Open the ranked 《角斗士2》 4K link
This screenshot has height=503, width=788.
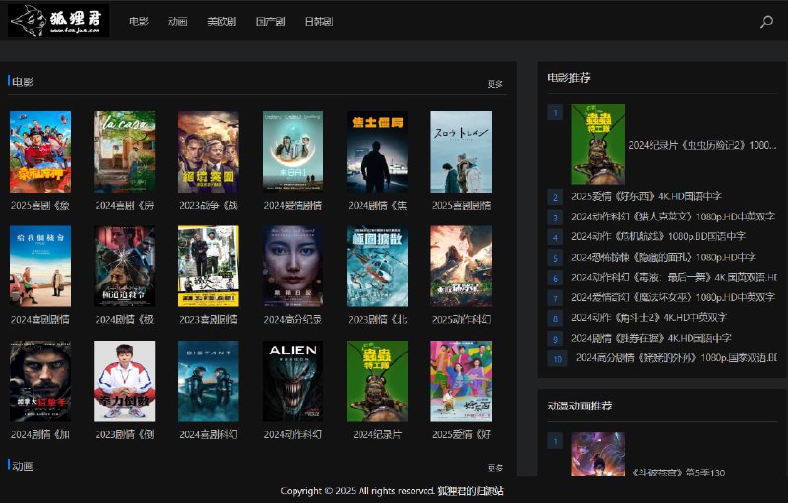point(648,317)
